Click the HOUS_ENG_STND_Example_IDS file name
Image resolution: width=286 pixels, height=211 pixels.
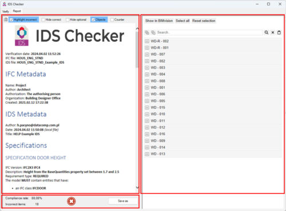(41, 62)
